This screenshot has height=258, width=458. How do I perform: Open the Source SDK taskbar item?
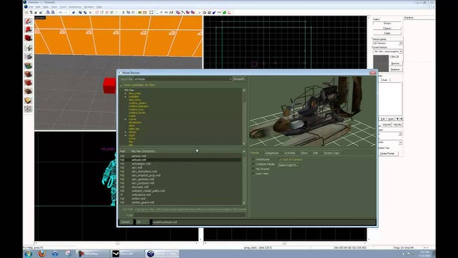point(126,253)
